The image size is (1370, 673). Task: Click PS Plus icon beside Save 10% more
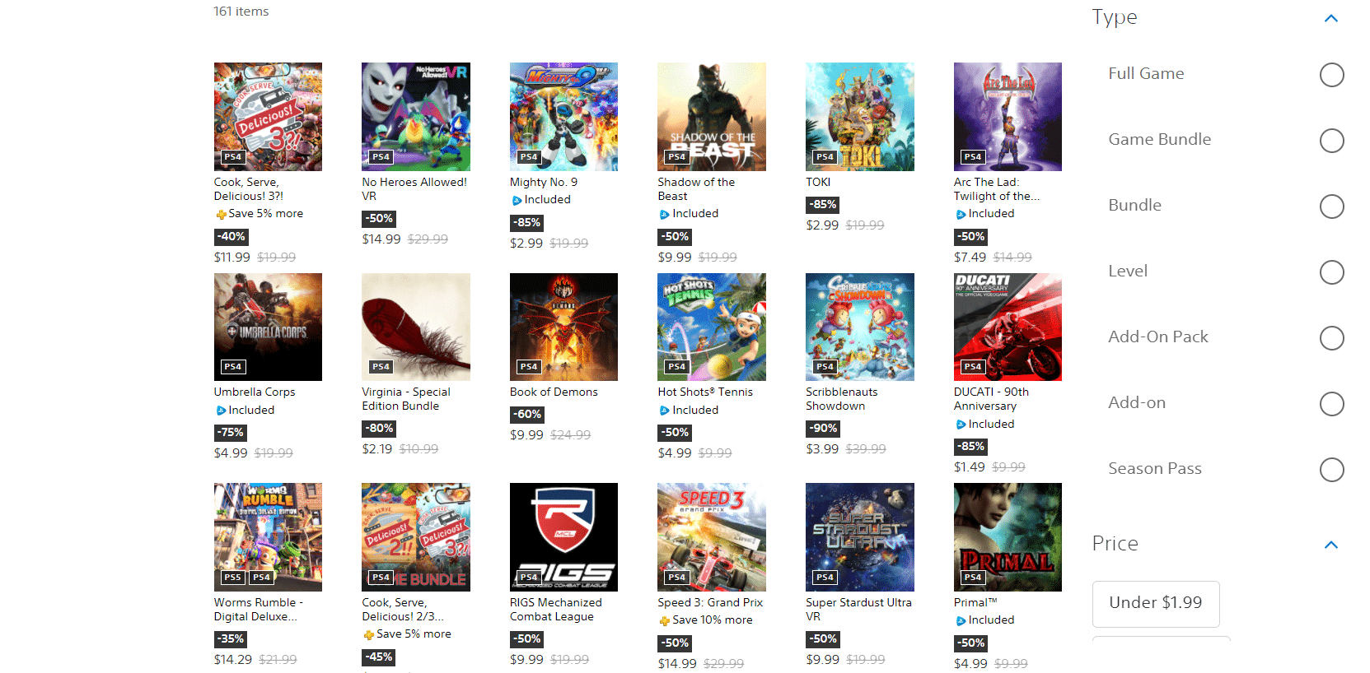point(665,620)
